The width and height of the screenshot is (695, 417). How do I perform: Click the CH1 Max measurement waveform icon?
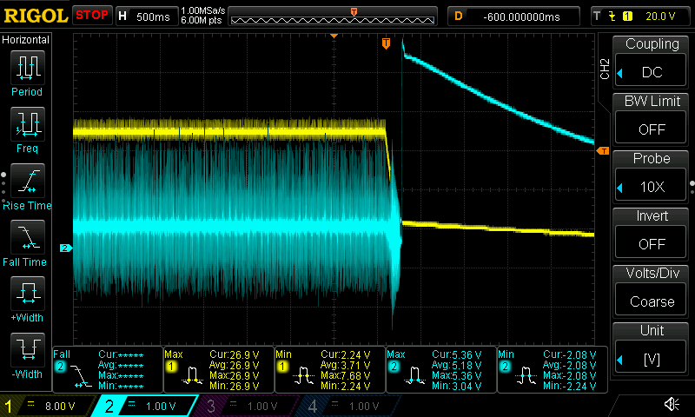click(x=192, y=375)
